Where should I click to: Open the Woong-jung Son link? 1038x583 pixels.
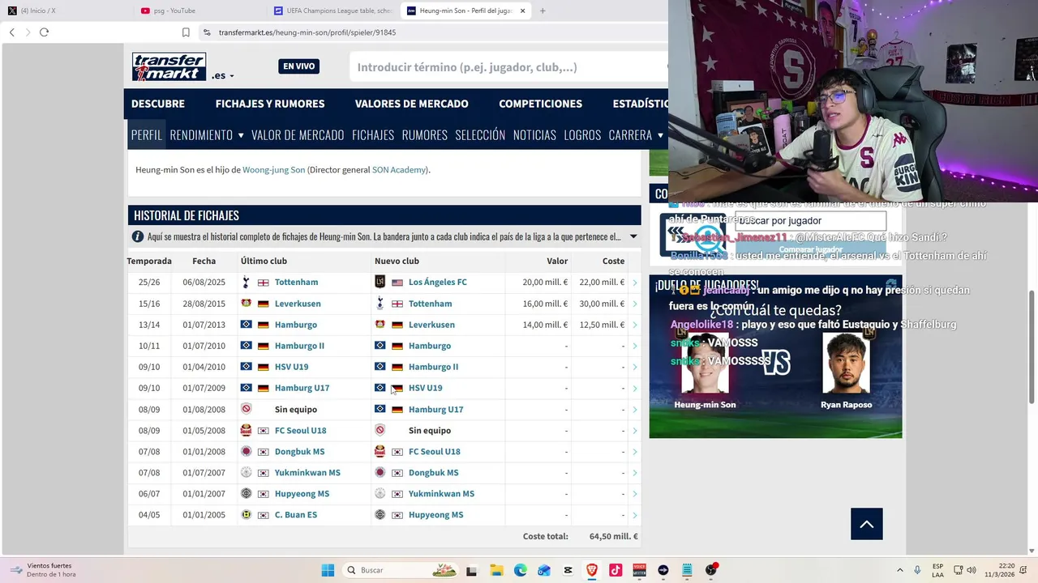[x=273, y=170]
